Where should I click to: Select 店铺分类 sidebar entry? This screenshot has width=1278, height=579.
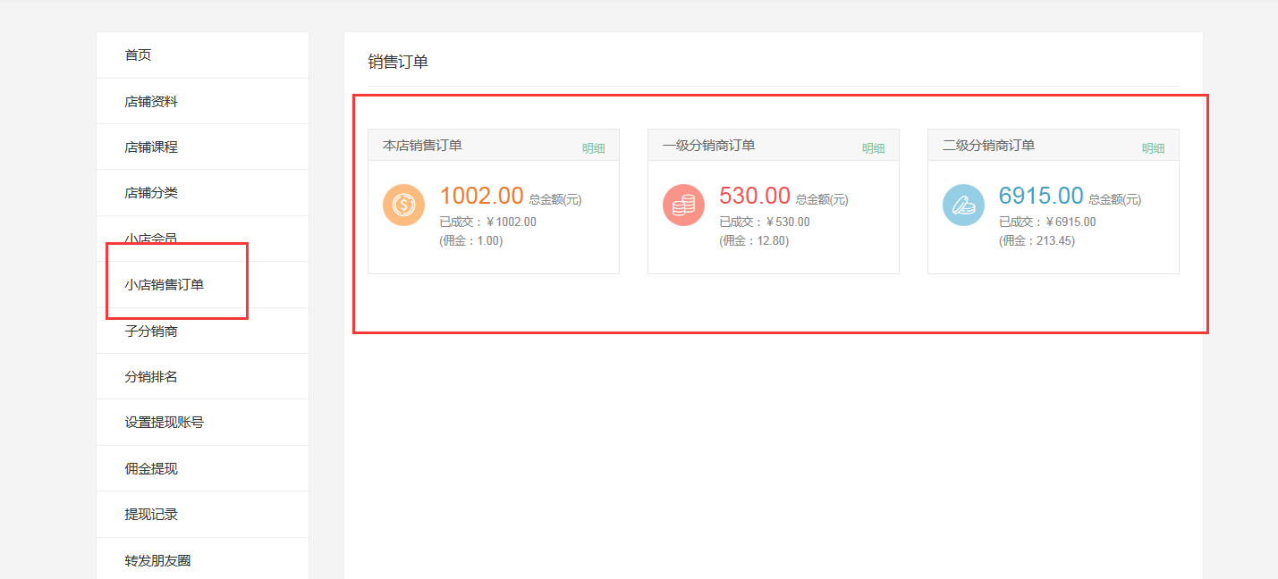202,193
